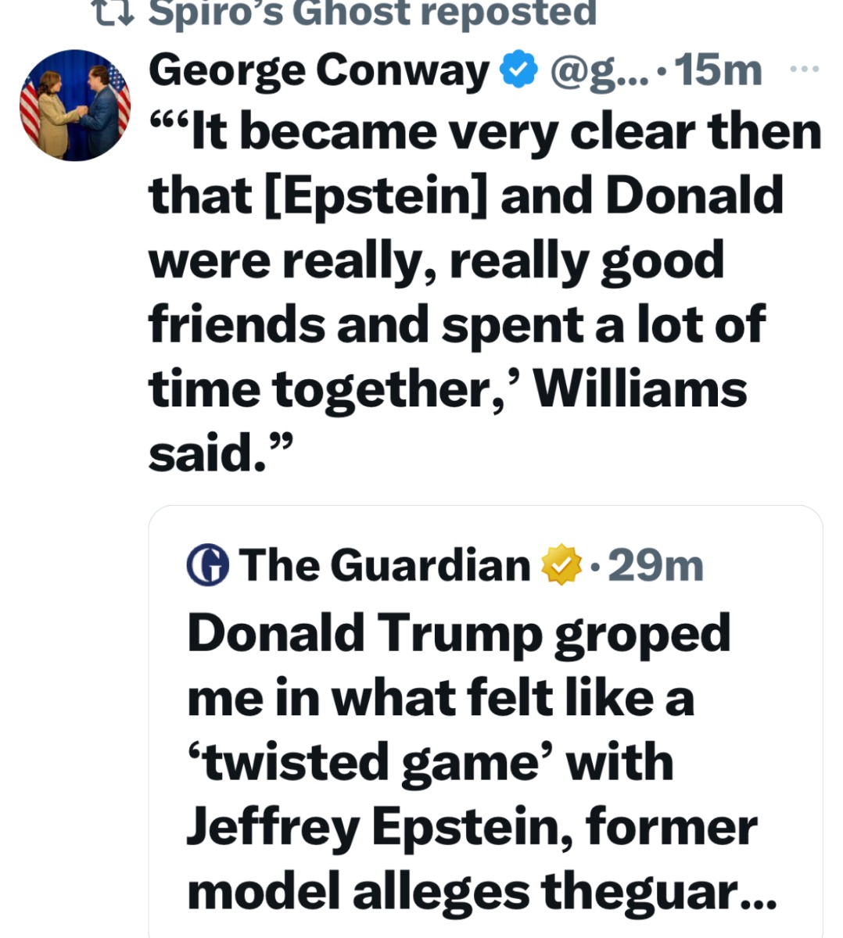Open George Conway's profile photo

75,106
